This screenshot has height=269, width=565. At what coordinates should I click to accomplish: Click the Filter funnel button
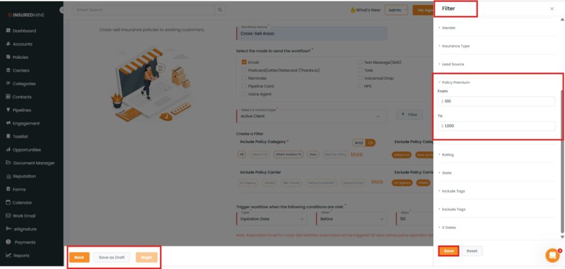pyautogui.click(x=409, y=115)
